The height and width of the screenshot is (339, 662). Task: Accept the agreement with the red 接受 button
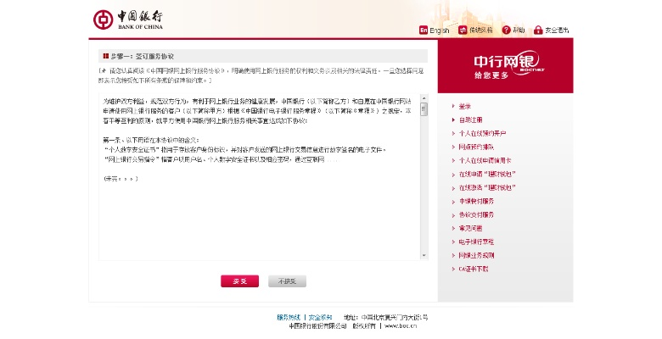tap(239, 281)
